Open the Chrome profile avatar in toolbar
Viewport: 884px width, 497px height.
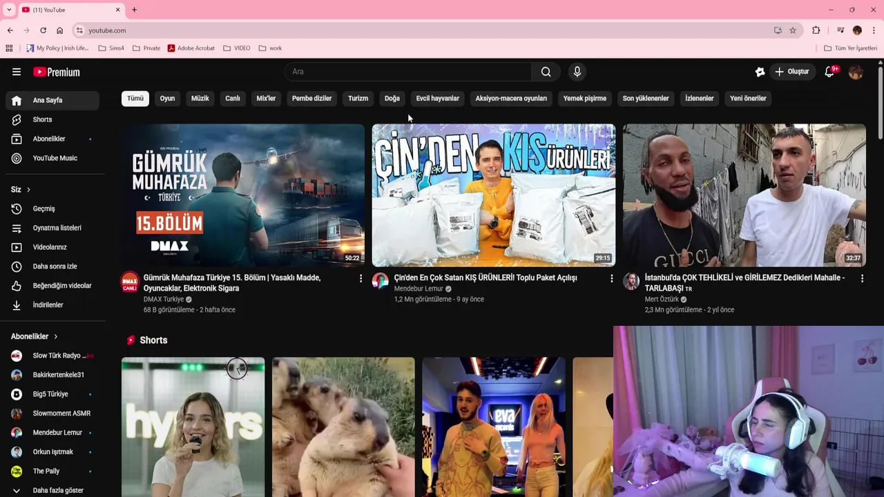(857, 30)
